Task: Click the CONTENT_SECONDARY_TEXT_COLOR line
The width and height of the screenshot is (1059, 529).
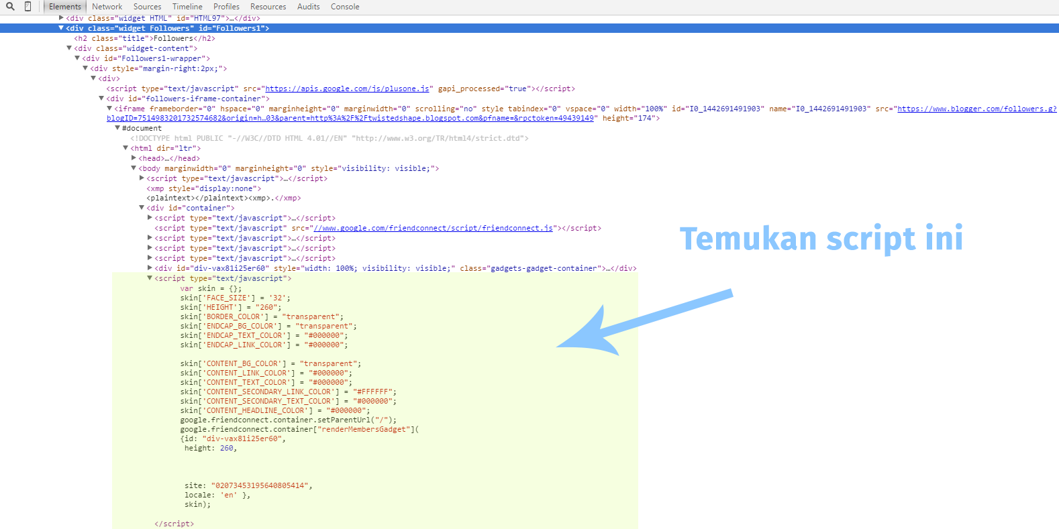Action: click(288, 401)
